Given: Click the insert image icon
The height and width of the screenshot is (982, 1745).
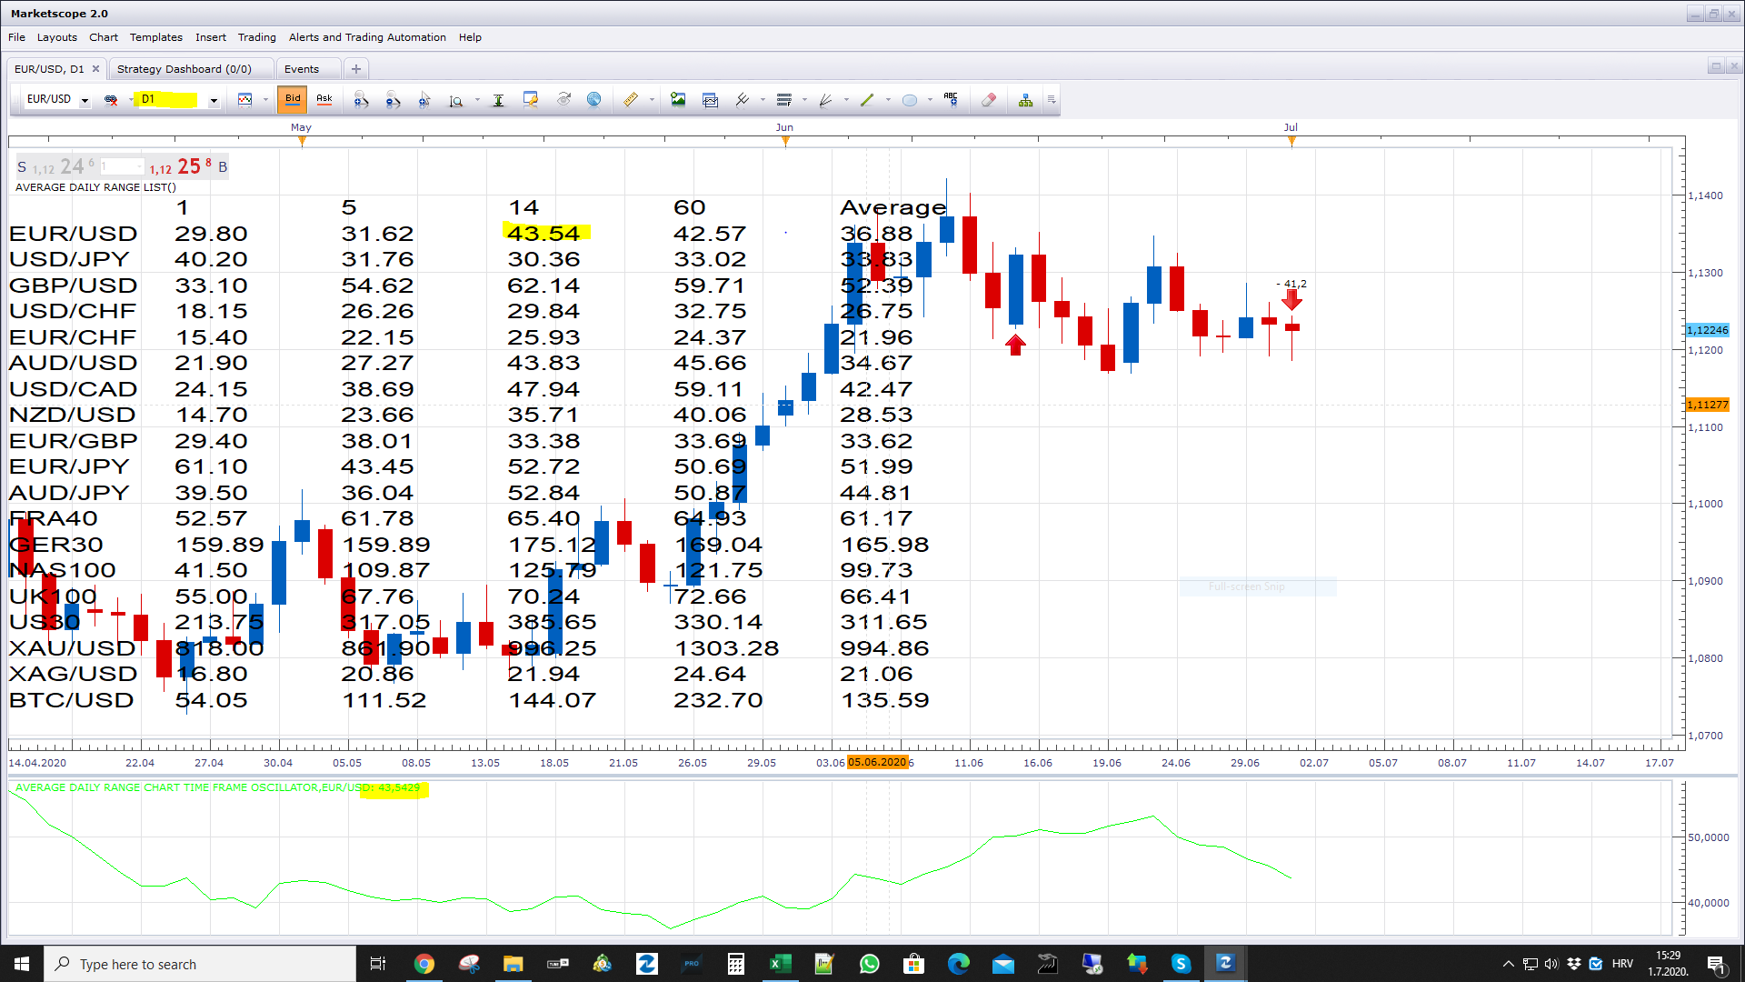Looking at the screenshot, I should [x=678, y=100].
